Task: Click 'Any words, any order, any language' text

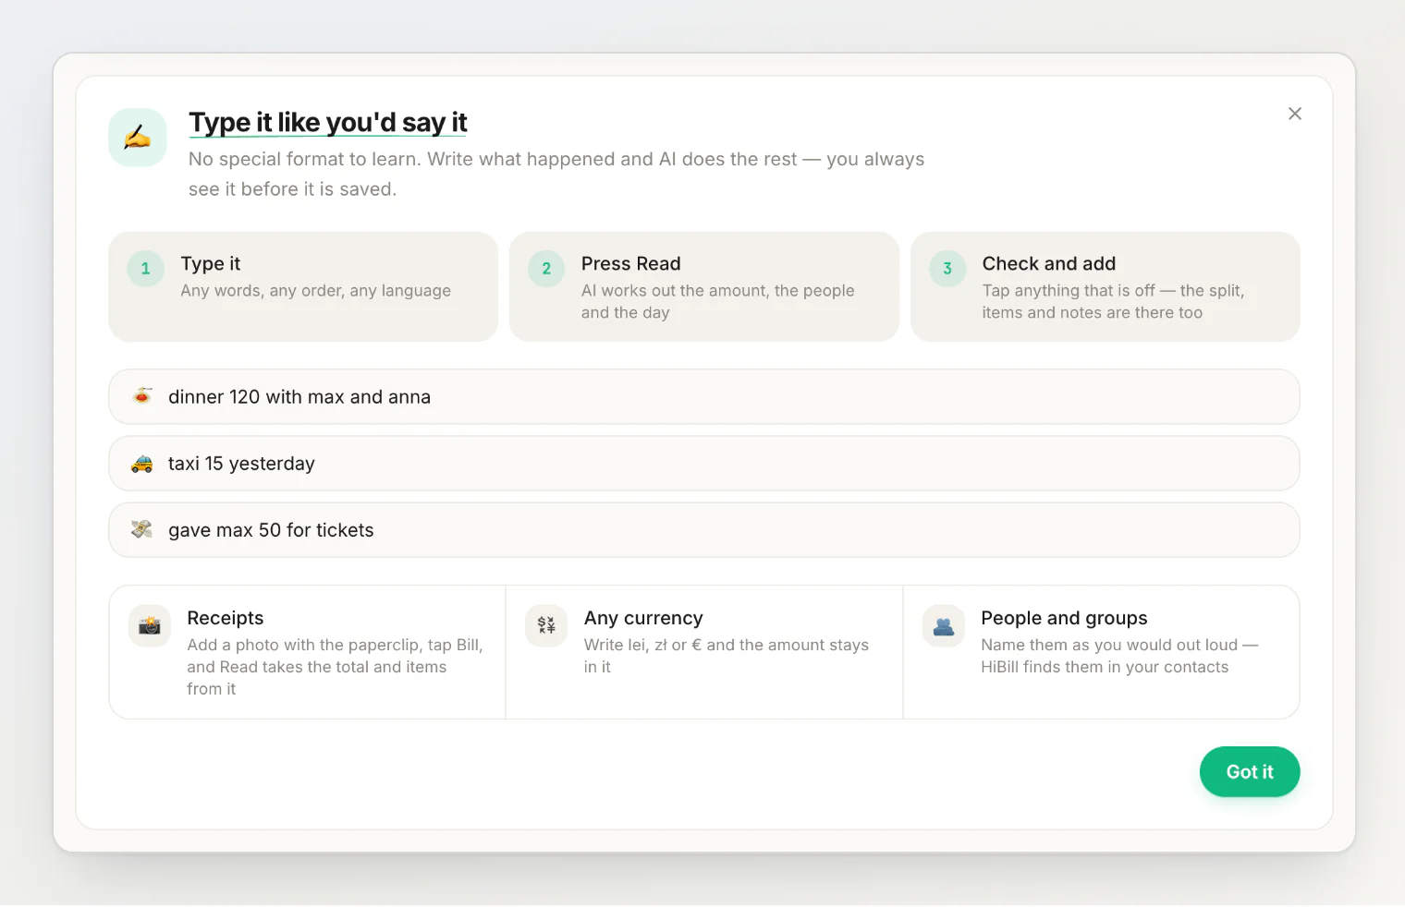Action: [316, 291]
